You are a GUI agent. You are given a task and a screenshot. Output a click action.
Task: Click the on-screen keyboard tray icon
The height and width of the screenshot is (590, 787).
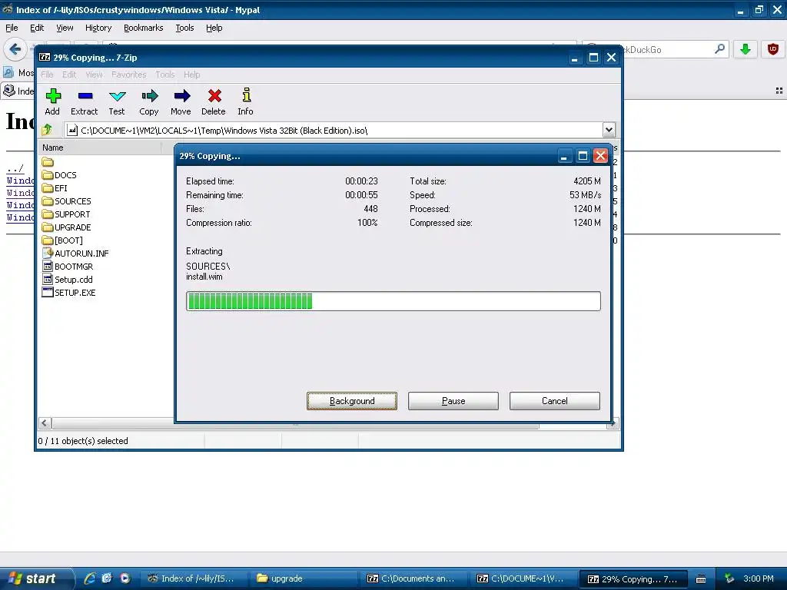point(701,579)
